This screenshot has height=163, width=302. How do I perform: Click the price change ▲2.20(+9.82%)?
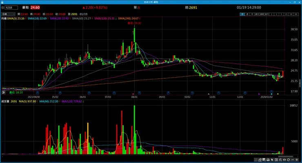[95, 7]
